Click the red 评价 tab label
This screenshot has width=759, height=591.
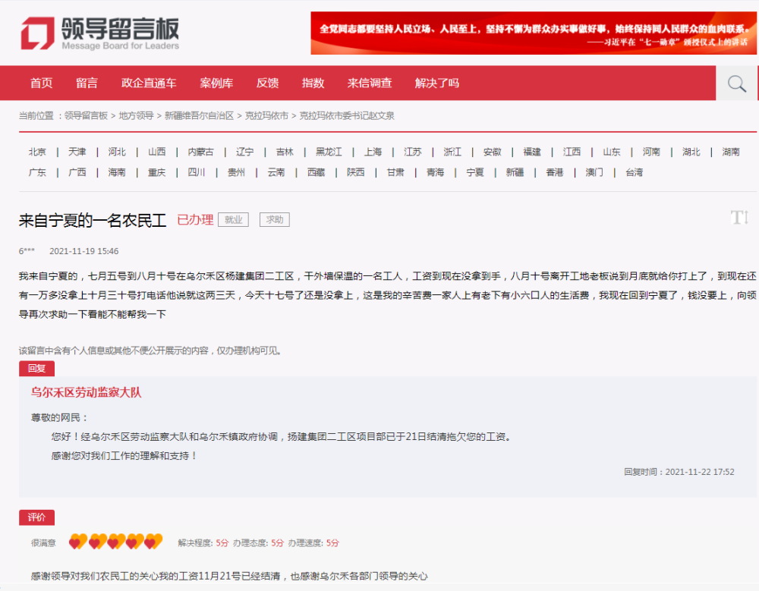point(36,517)
